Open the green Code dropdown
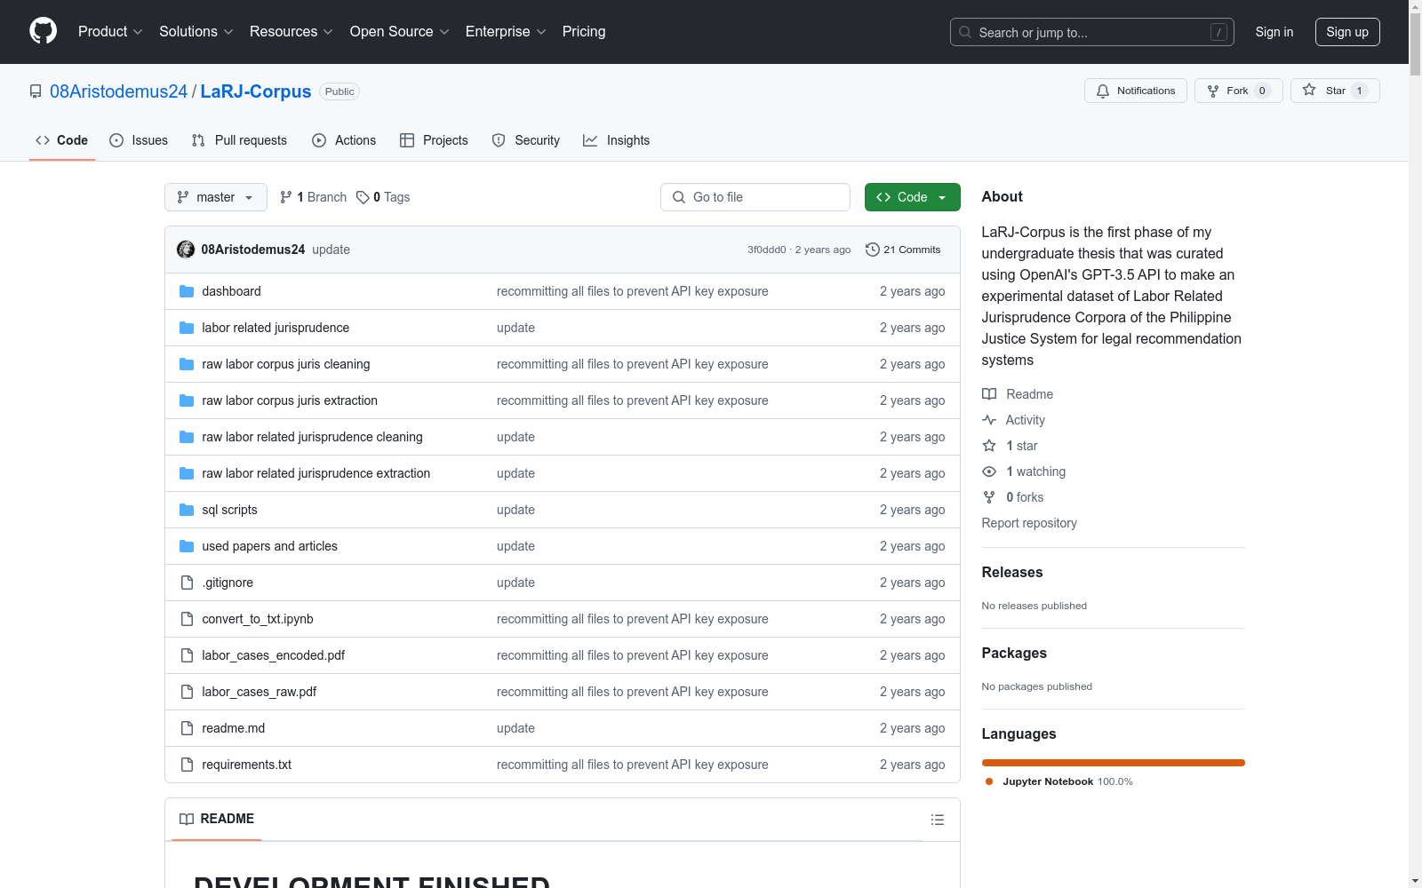Image resolution: width=1422 pixels, height=888 pixels. pyautogui.click(x=913, y=197)
